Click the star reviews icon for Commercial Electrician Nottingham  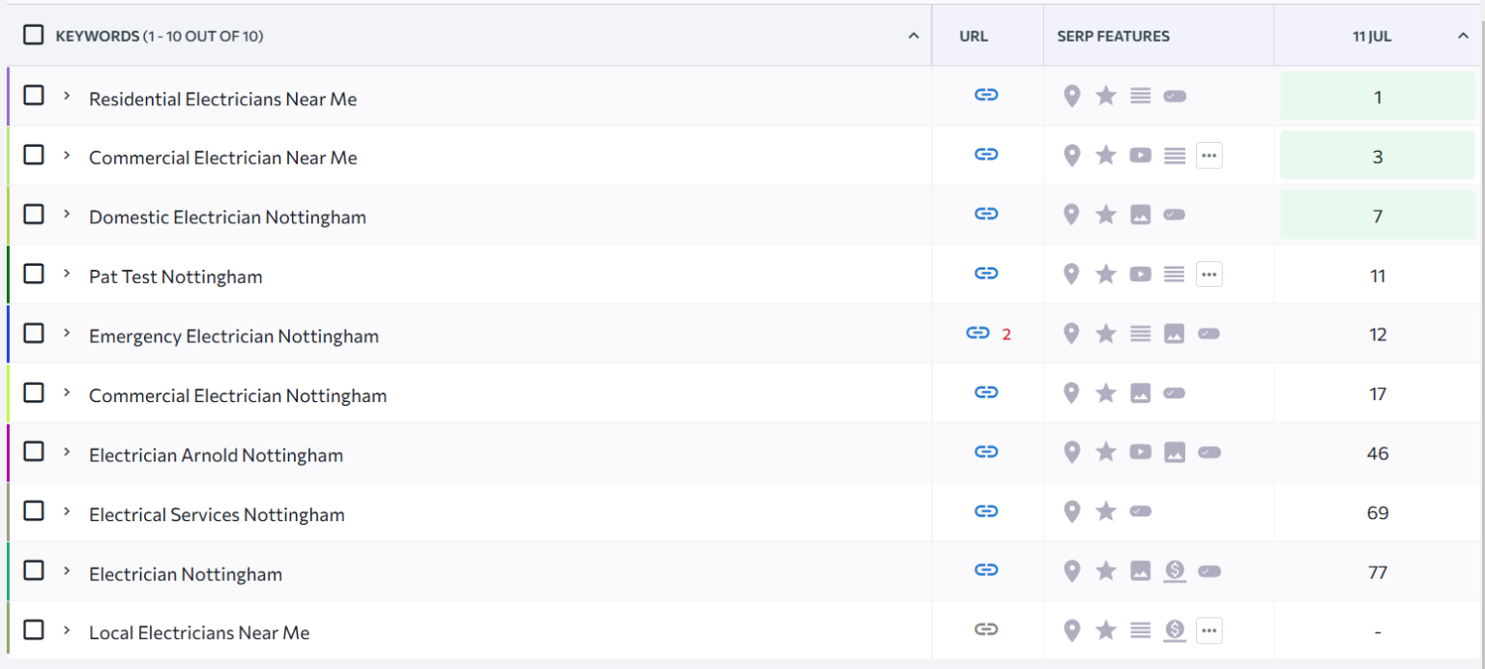pos(1106,393)
